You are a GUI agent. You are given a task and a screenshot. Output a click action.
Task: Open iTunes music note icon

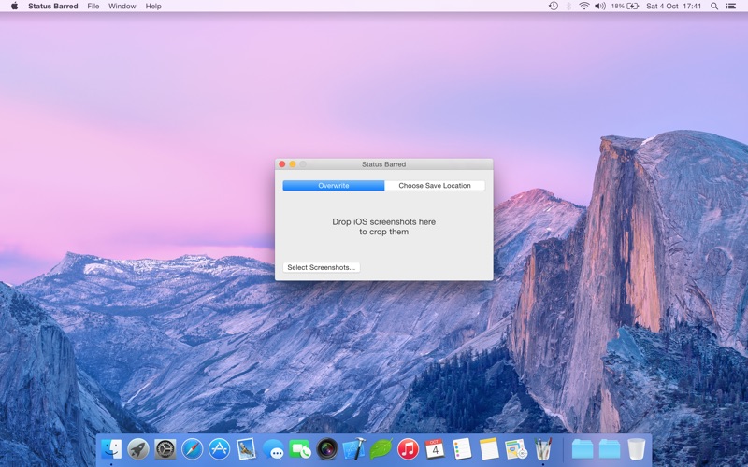tap(408, 449)
